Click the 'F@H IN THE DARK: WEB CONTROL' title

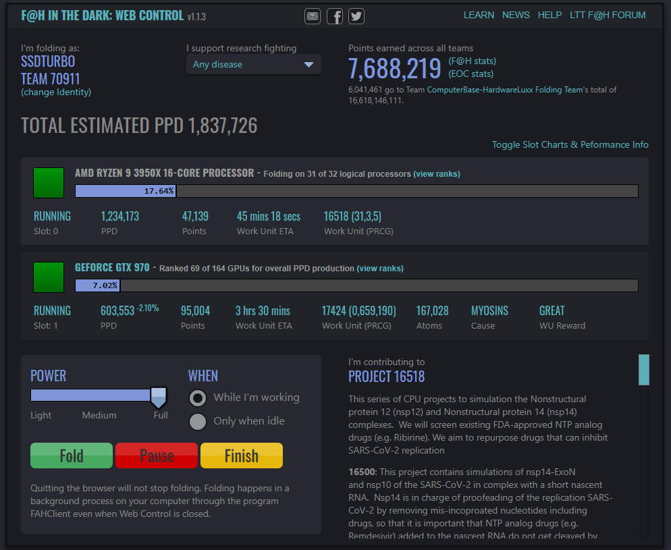click(x=103, y=16)
